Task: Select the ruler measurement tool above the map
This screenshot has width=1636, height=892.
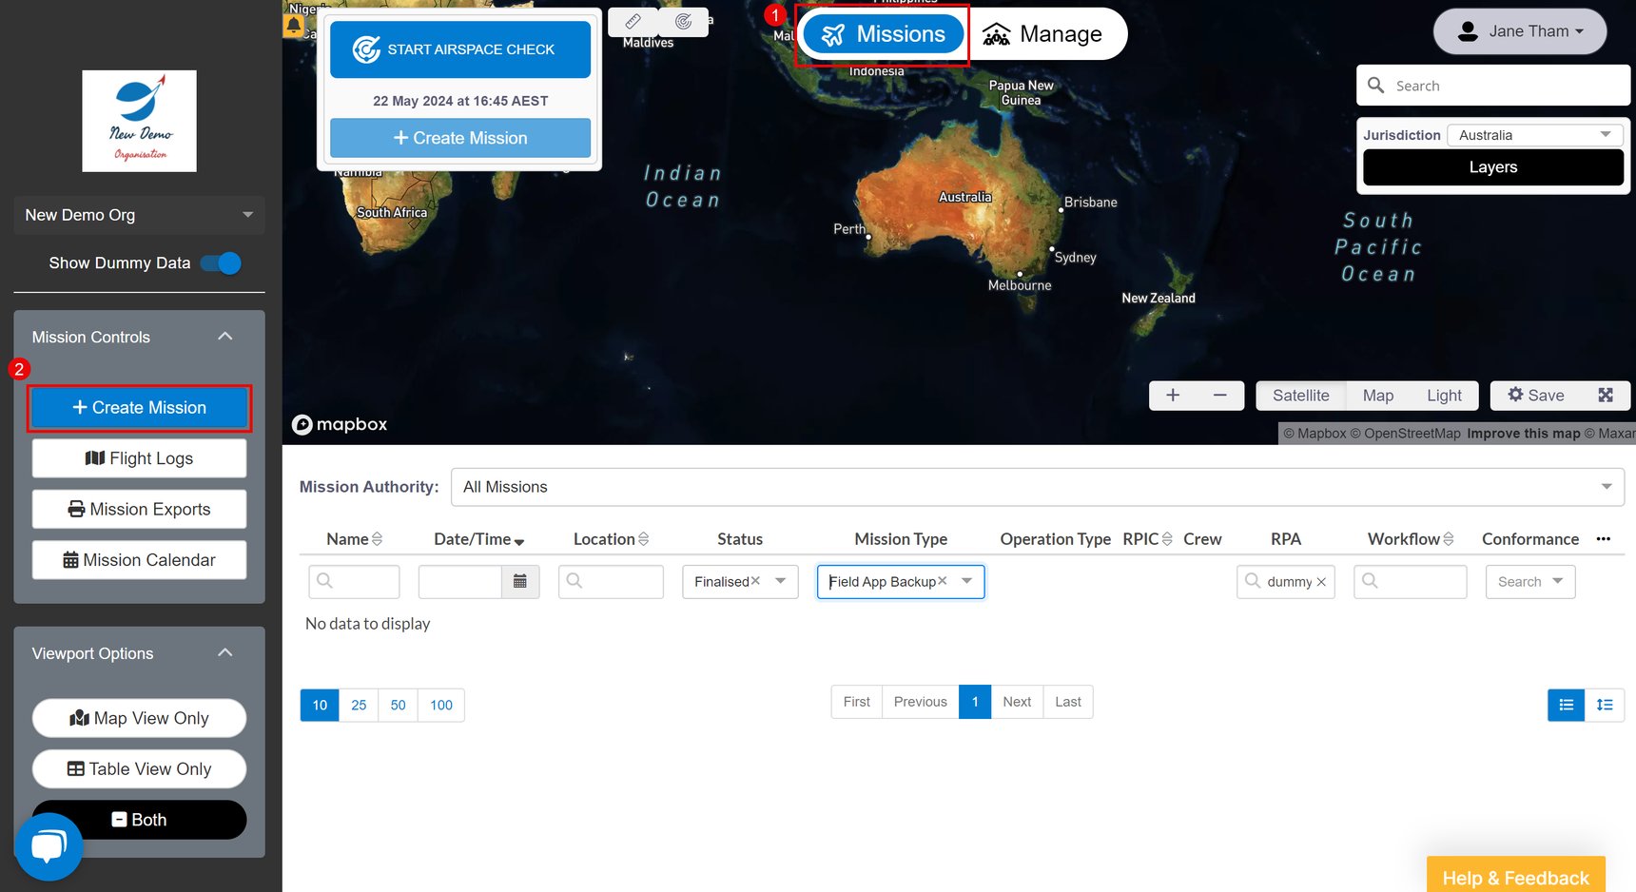Action: pyautogui.click(x=632, y=20)
